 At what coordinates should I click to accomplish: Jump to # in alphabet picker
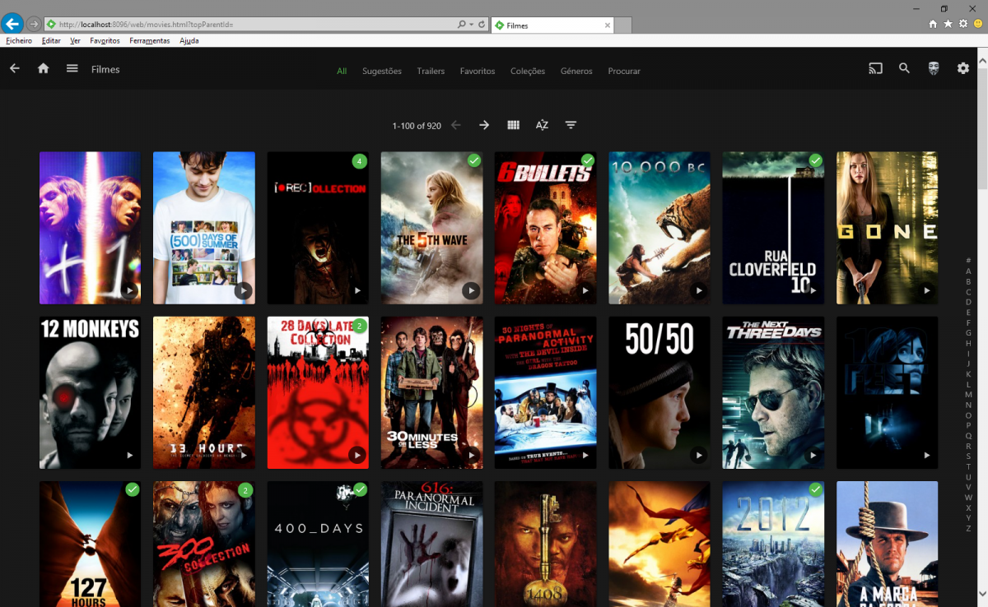pyautogui.click(x=968, y=261)
